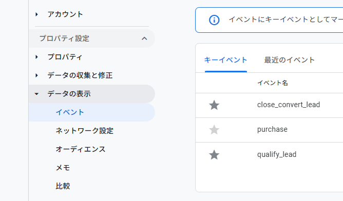Toggle key event star for close_convert_lead
Screen dimensions: 343x201
coord(214,105)
